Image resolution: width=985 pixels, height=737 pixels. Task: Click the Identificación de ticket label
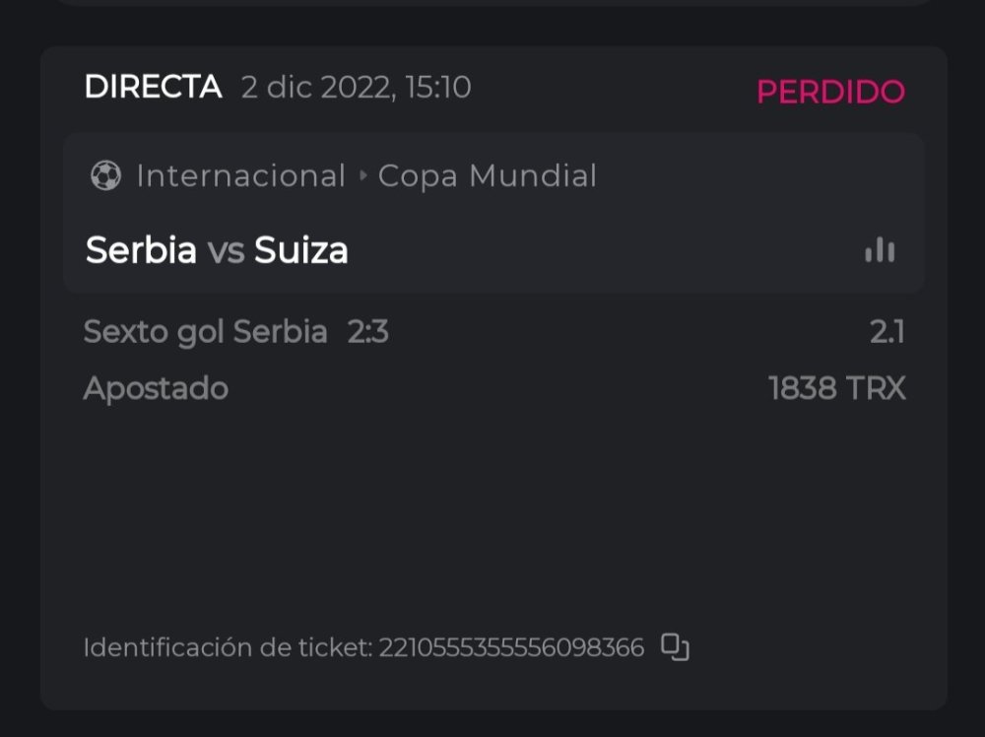[x=227, y=647]
